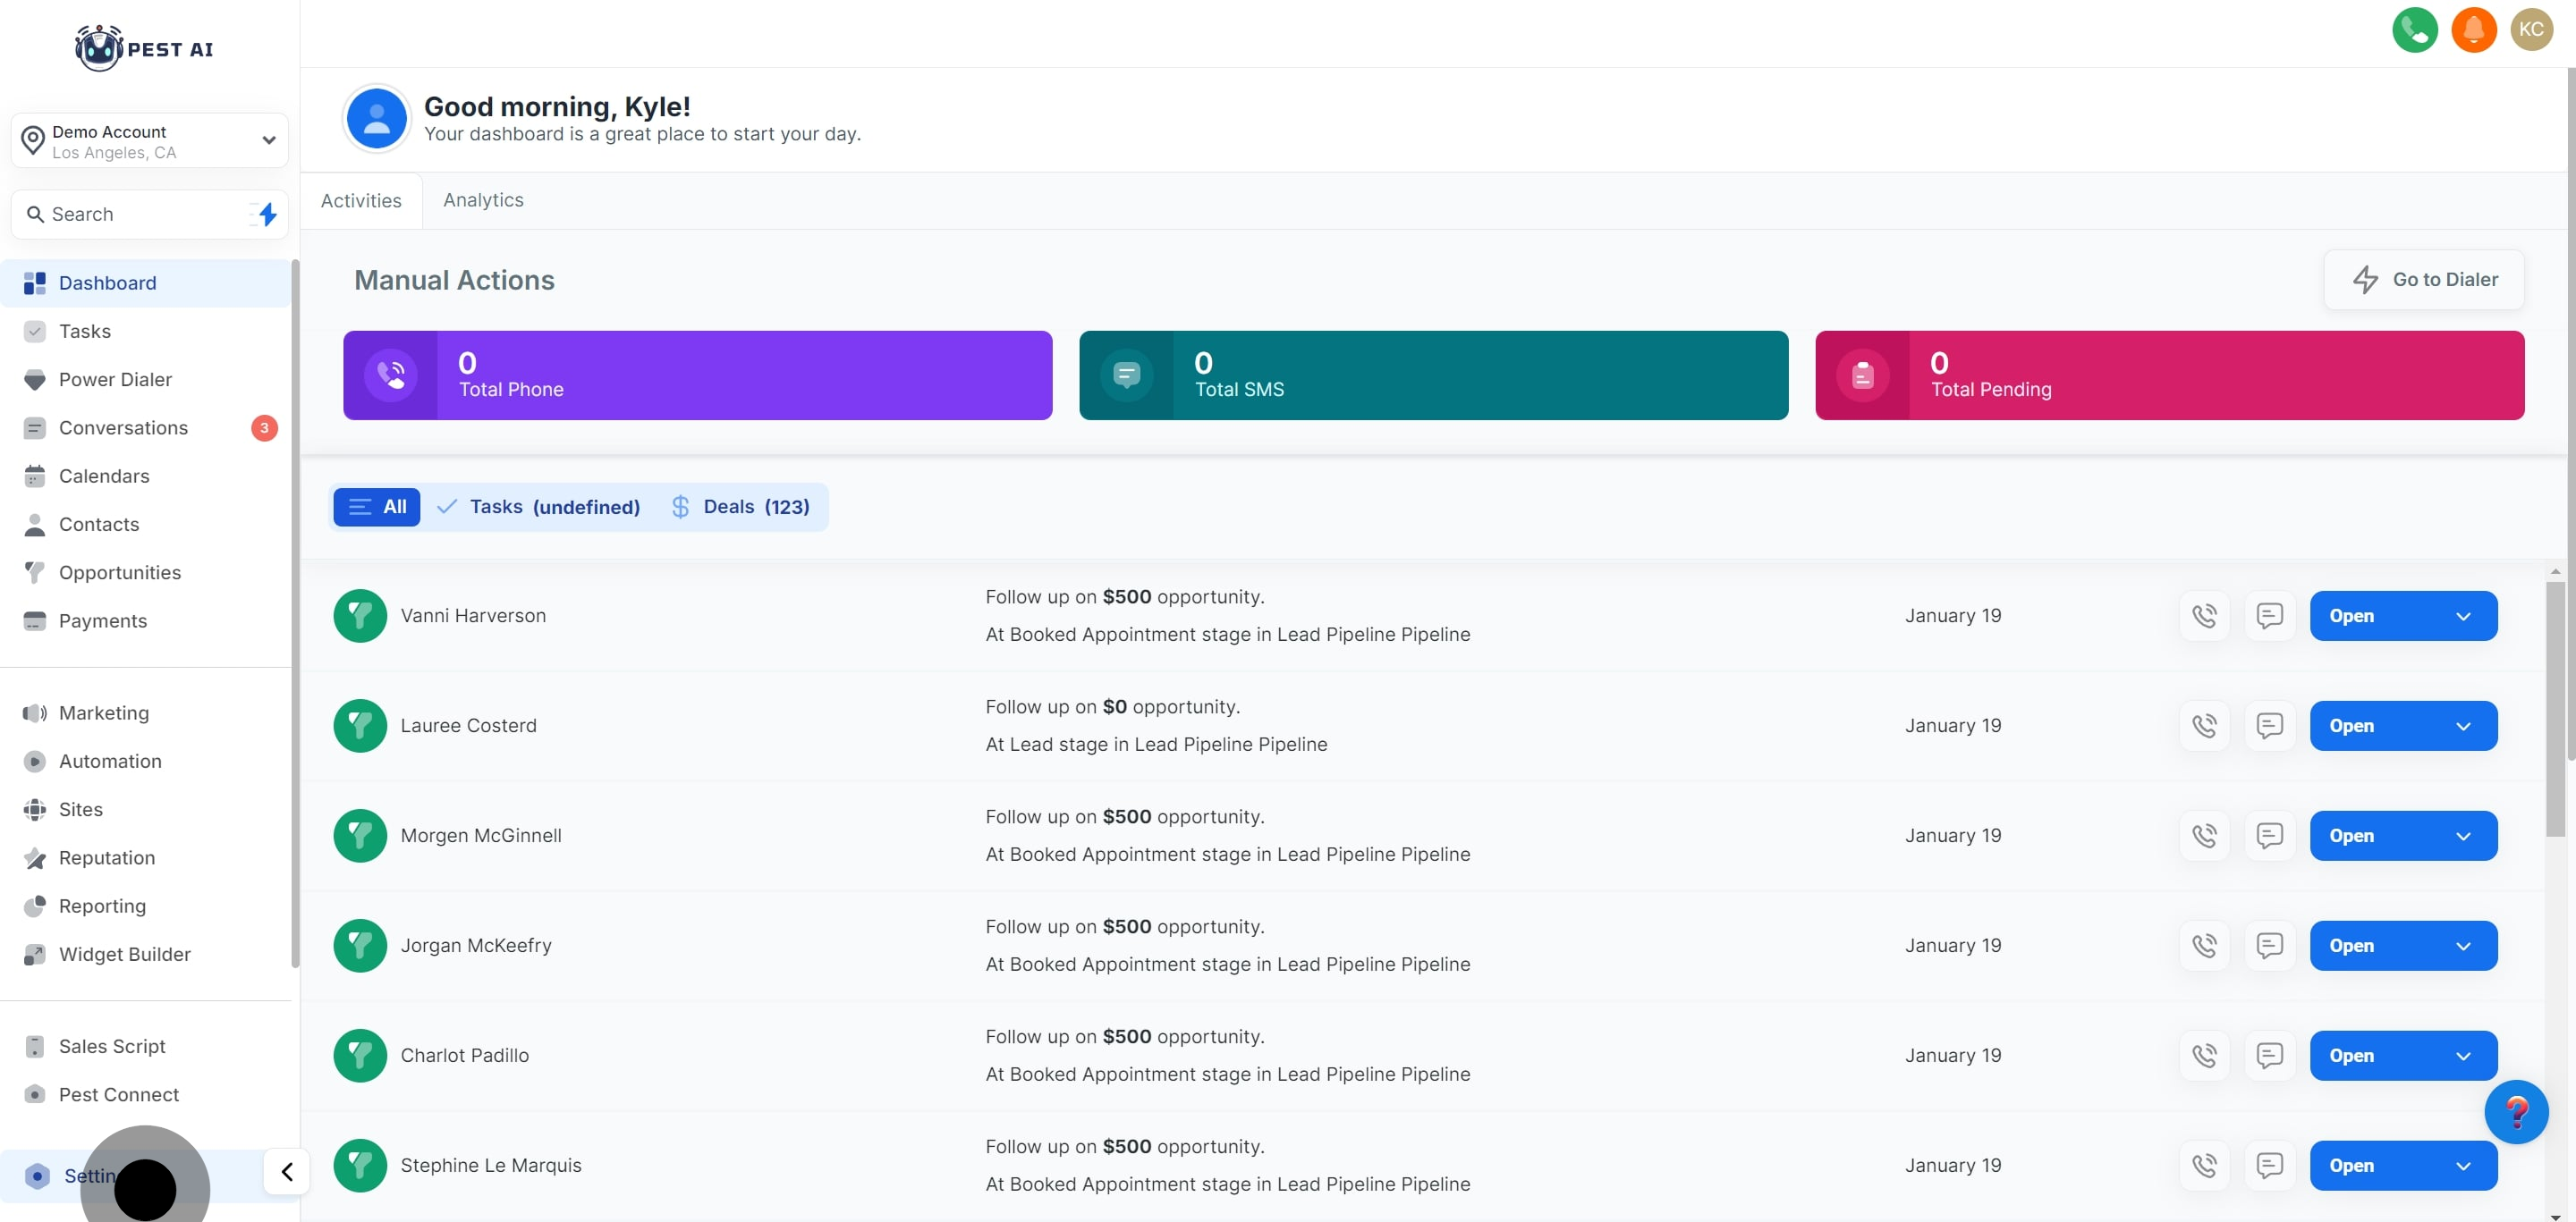This screenshot has height=1222, width=2576.
Task: Click the phone icon for Vanni Harverson
Action: coord(2204,616)
